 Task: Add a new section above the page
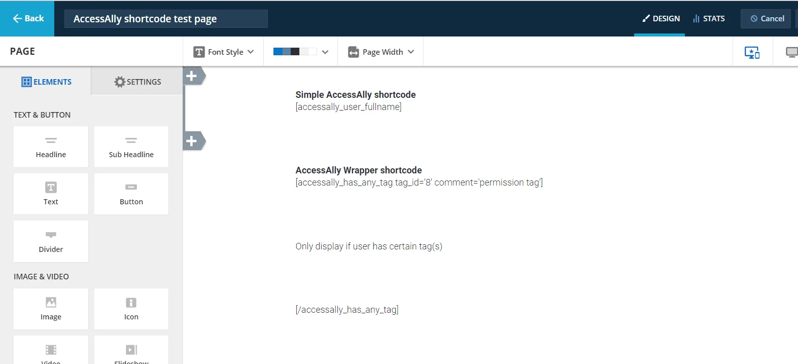pos(192,76)
